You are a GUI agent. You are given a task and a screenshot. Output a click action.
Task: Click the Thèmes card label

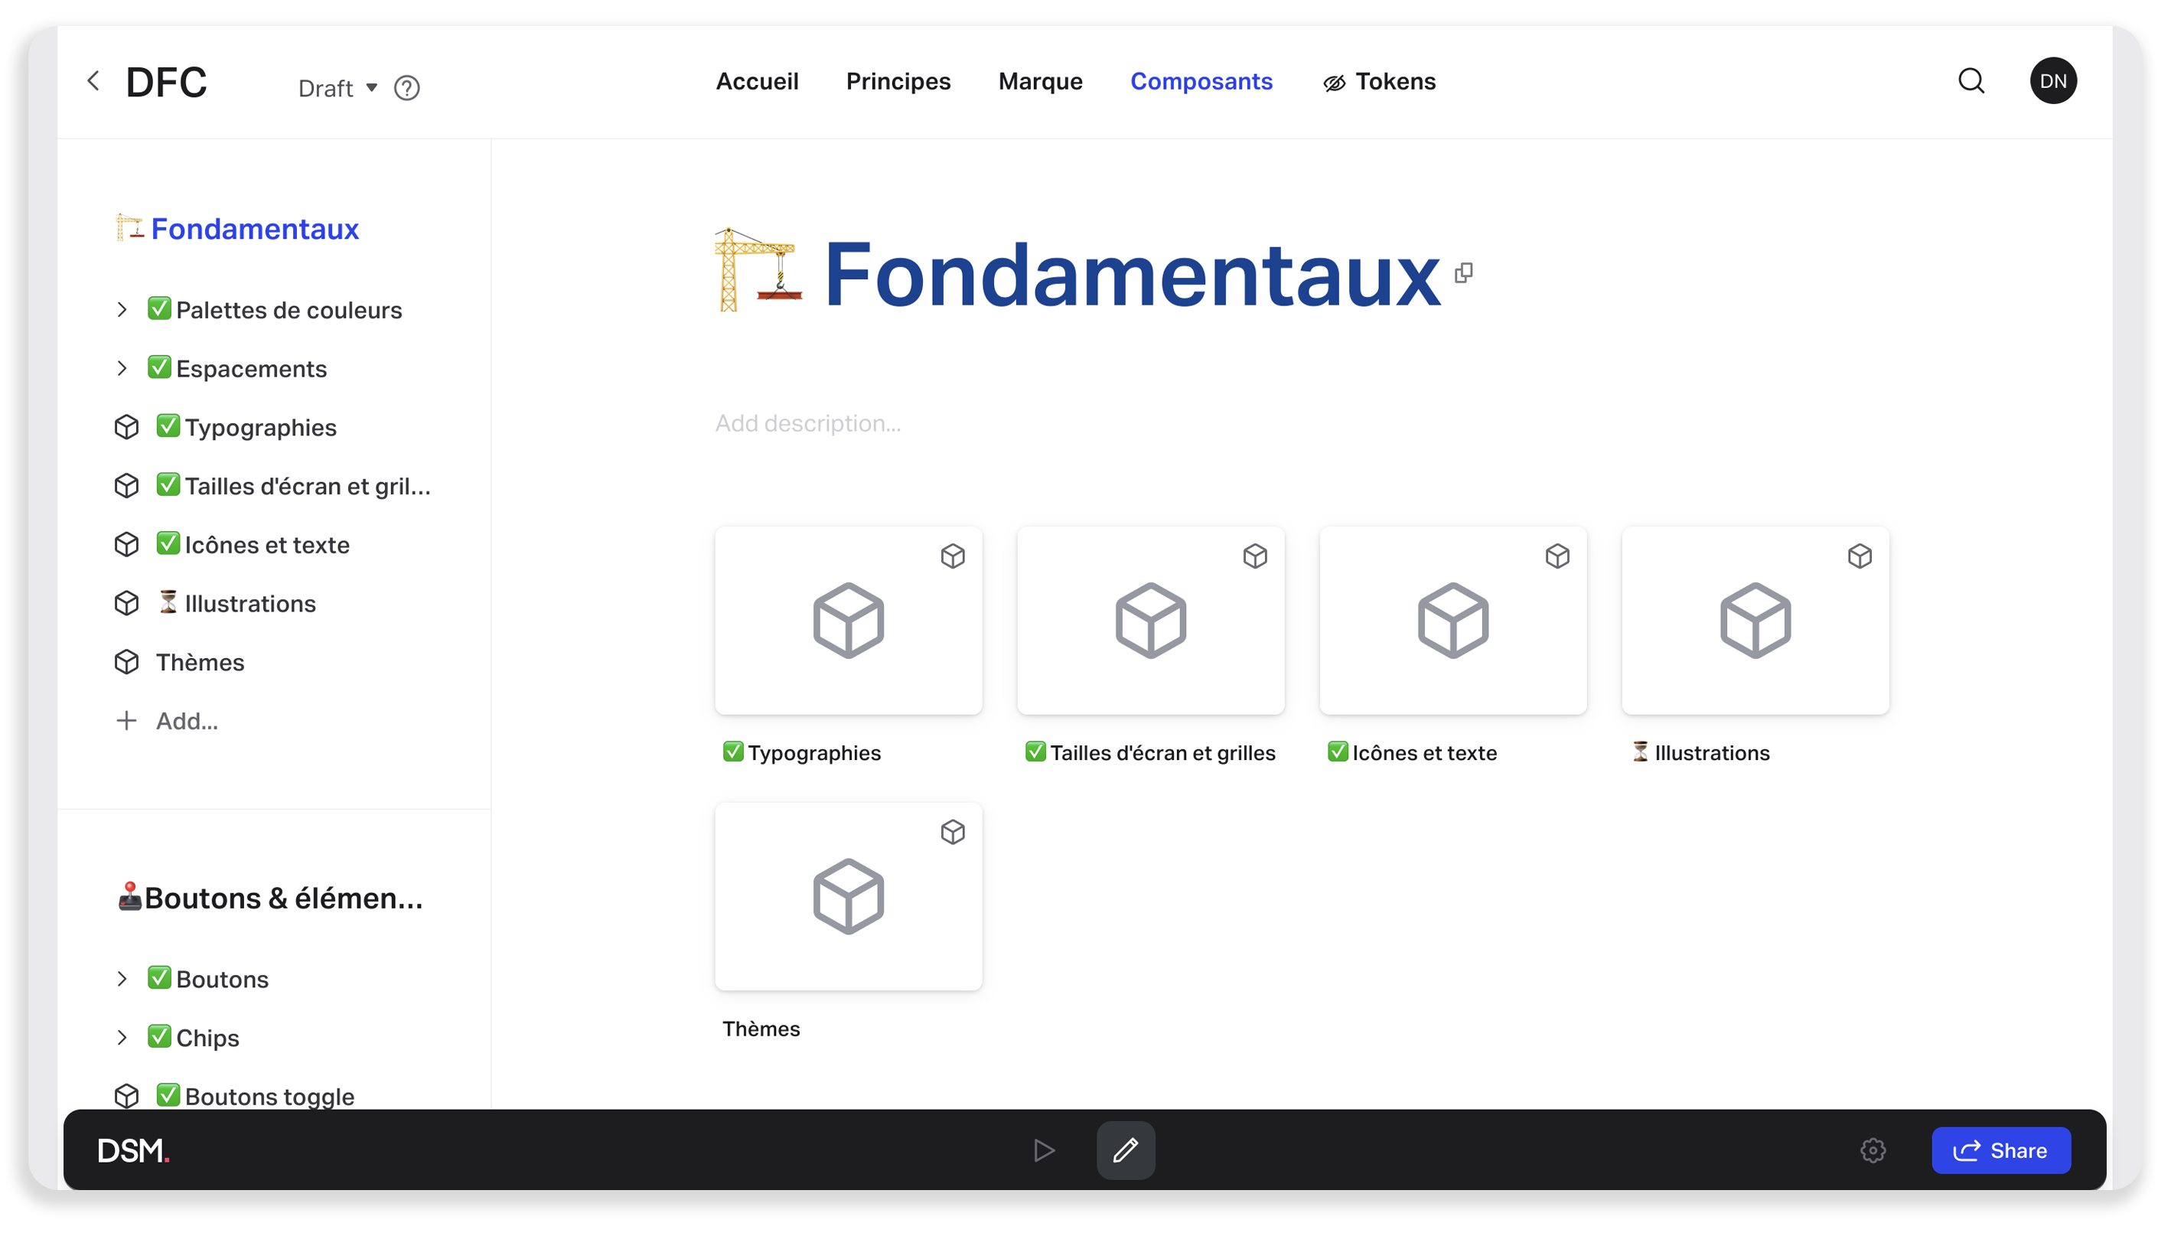pos(761,1029)
